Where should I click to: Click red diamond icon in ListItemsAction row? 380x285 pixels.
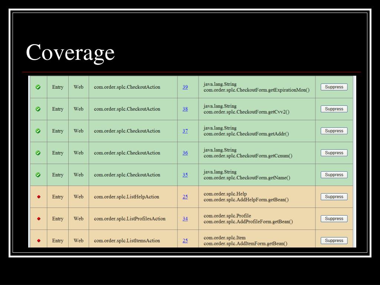[39, 240]
